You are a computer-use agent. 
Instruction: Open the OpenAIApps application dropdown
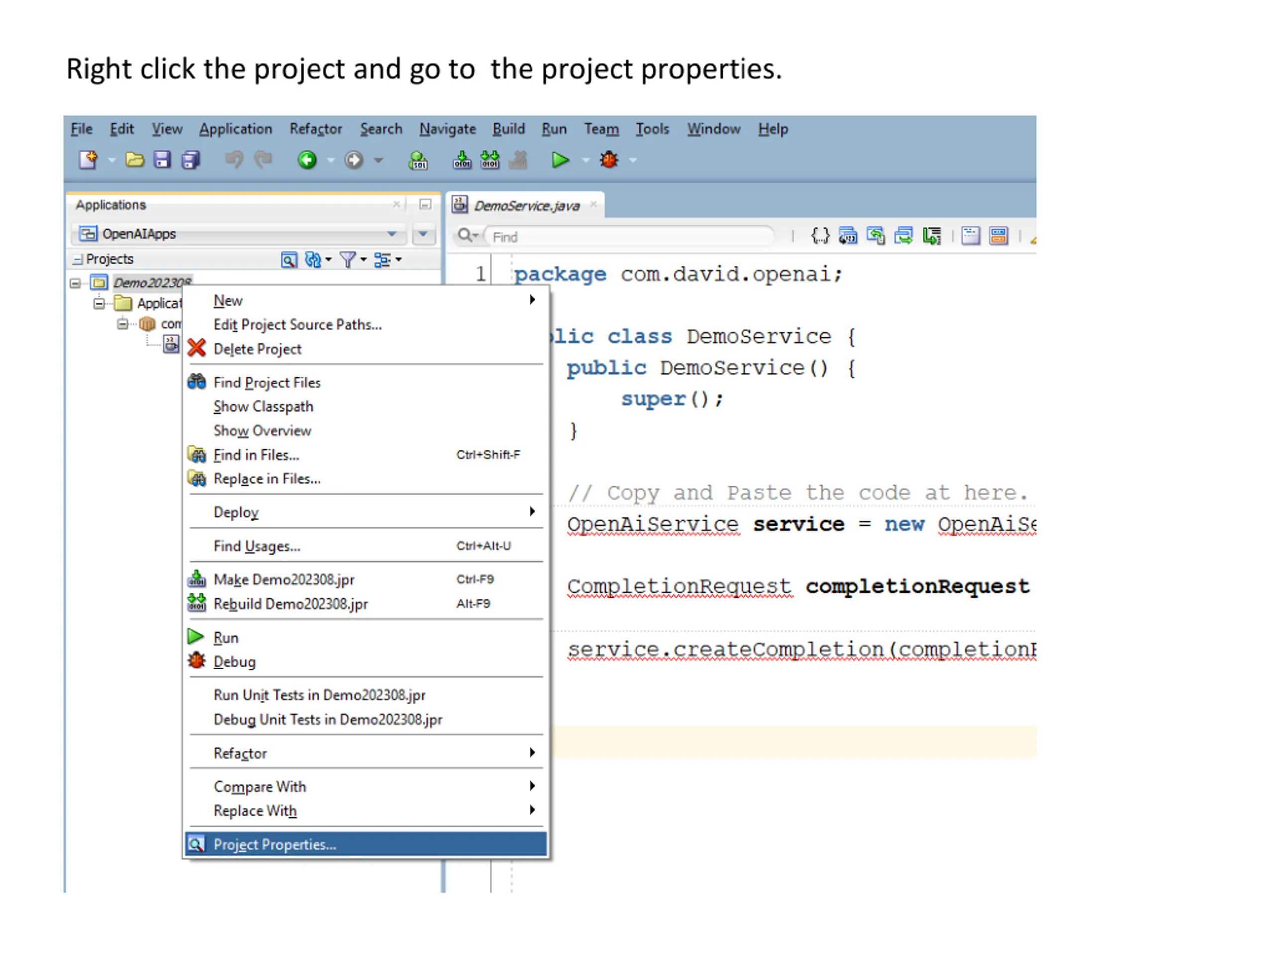(x=392, y=234)
